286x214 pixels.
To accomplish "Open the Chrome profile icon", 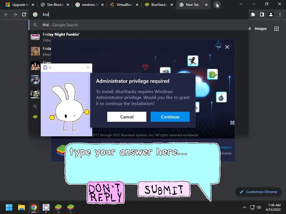I will pyautogui.click(x=271, y=14).
